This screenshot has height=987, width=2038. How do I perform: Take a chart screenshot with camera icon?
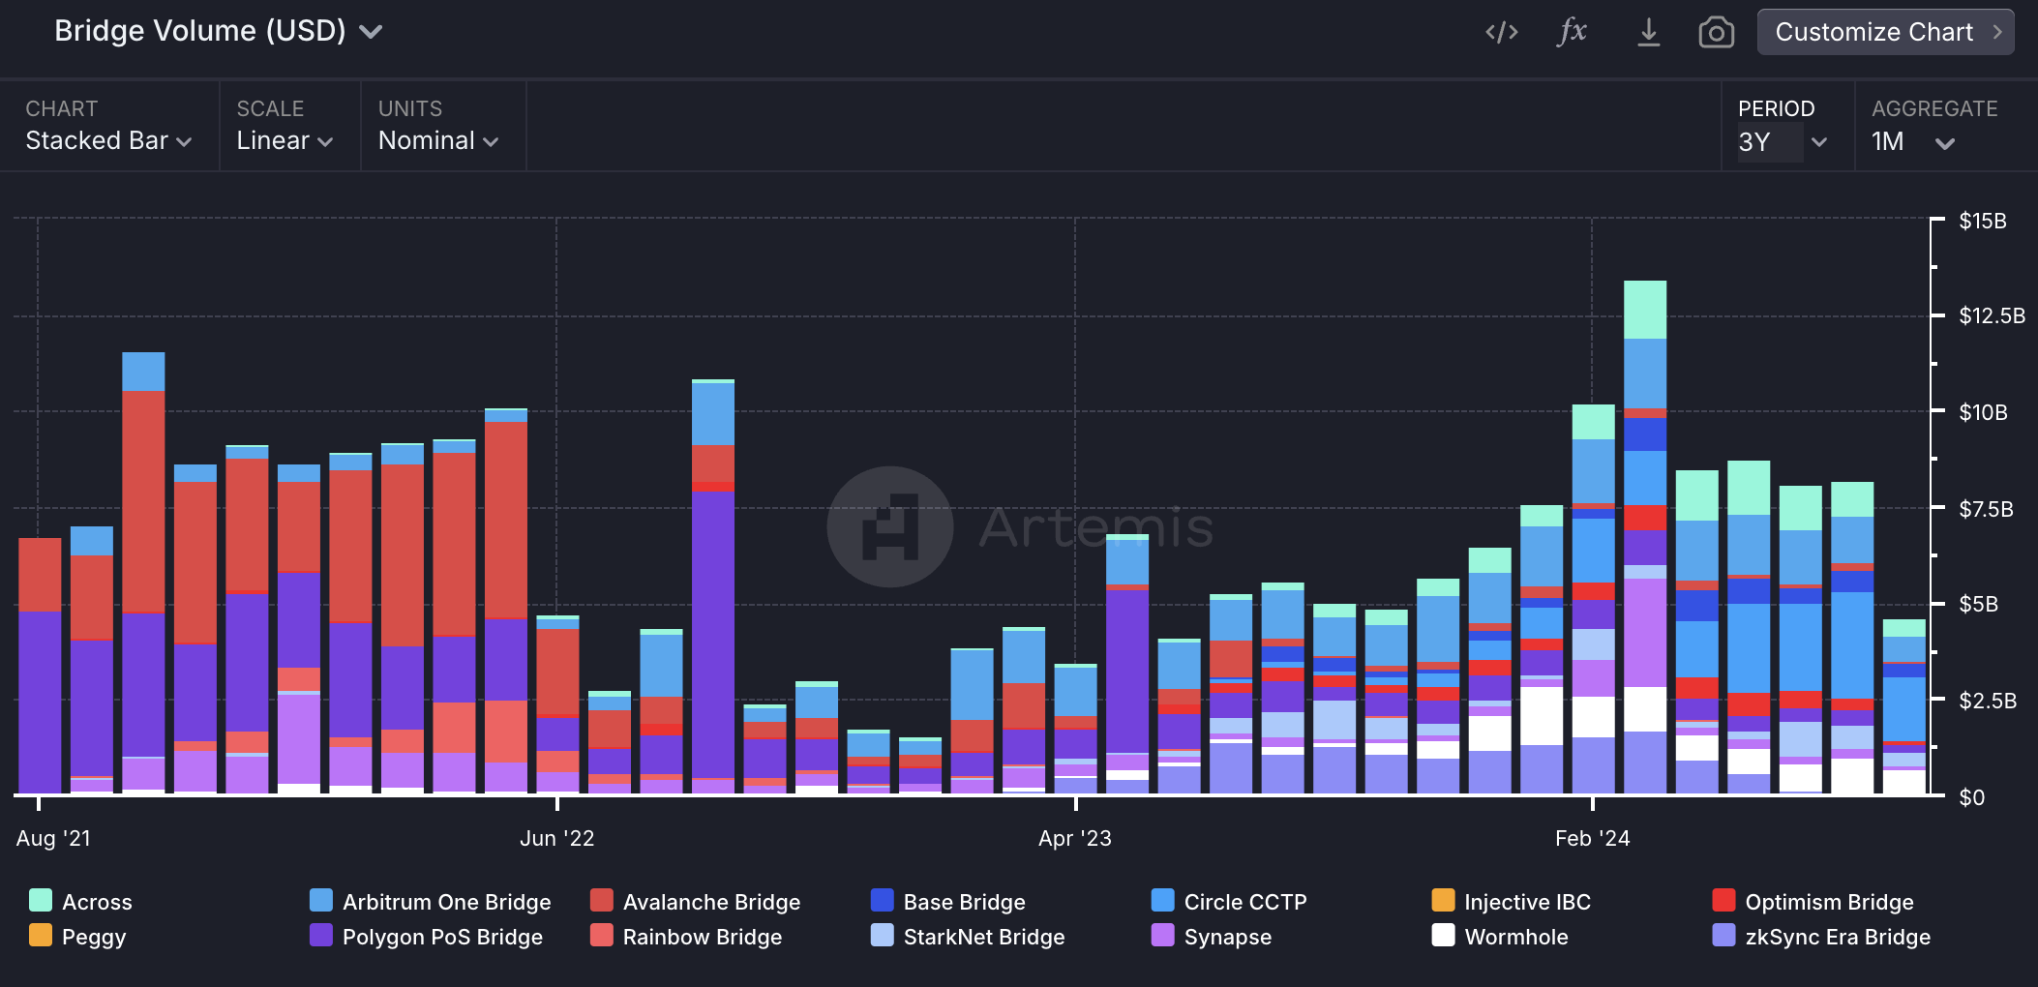[1716, 33]
